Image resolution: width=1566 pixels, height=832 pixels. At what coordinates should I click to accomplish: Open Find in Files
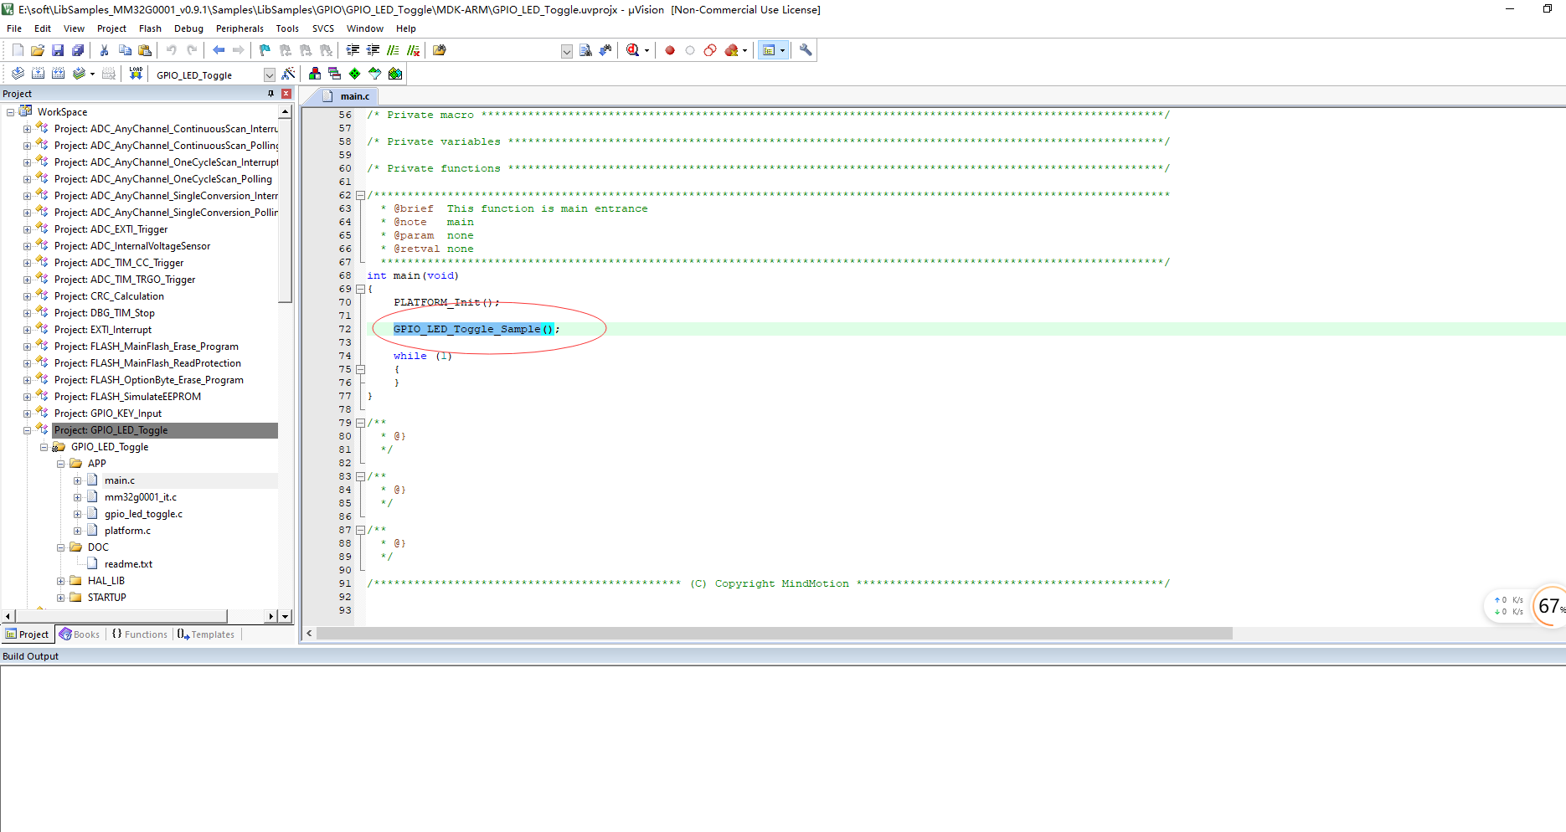tap(439, 50)
